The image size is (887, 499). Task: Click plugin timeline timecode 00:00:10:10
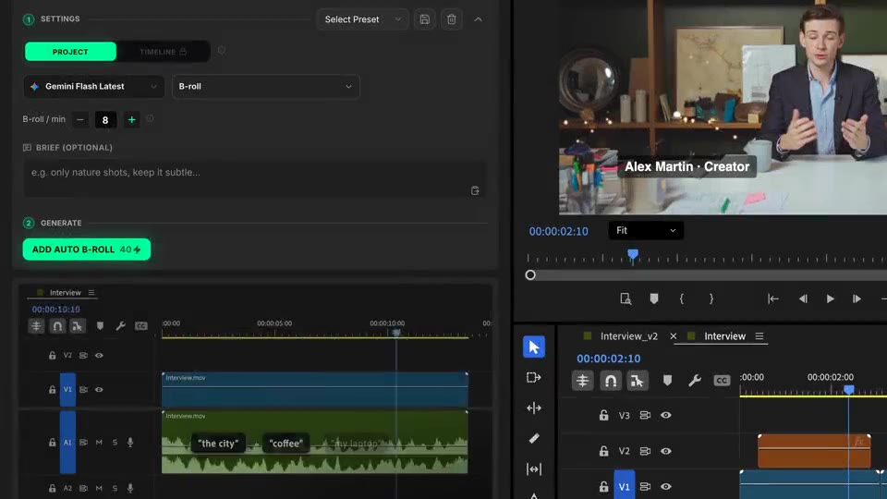click(55, 309)
